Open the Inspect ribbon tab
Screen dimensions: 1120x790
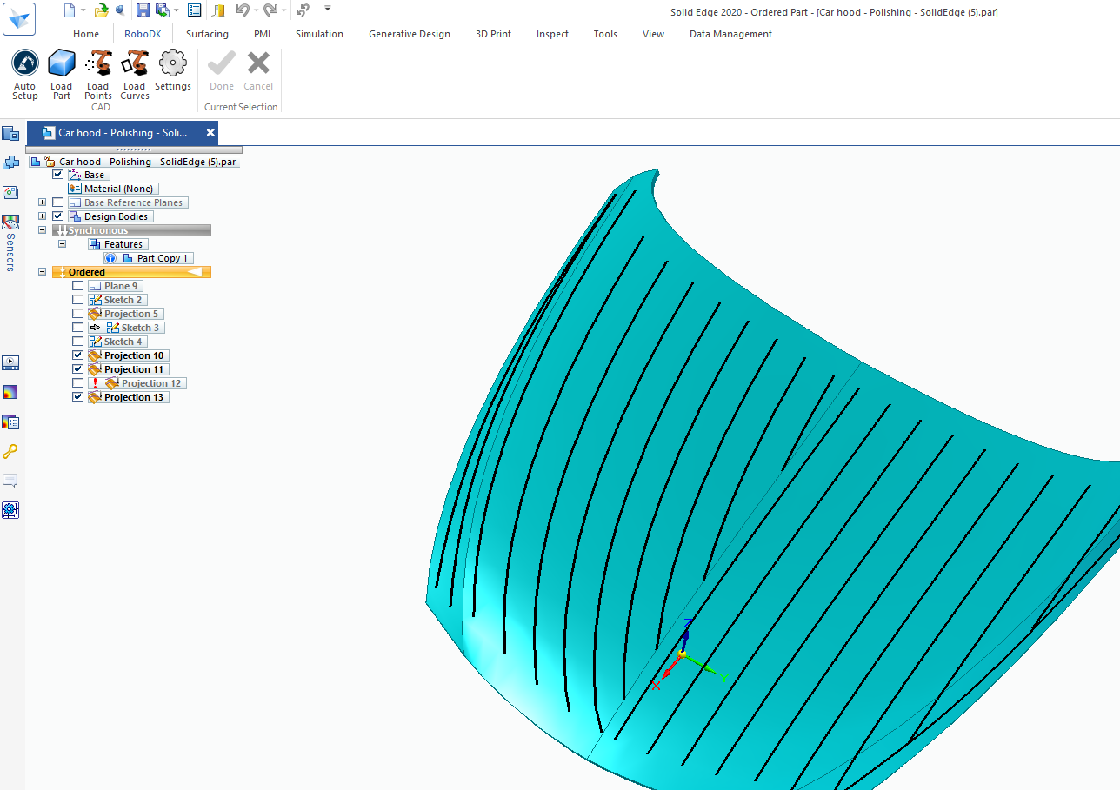552,34
